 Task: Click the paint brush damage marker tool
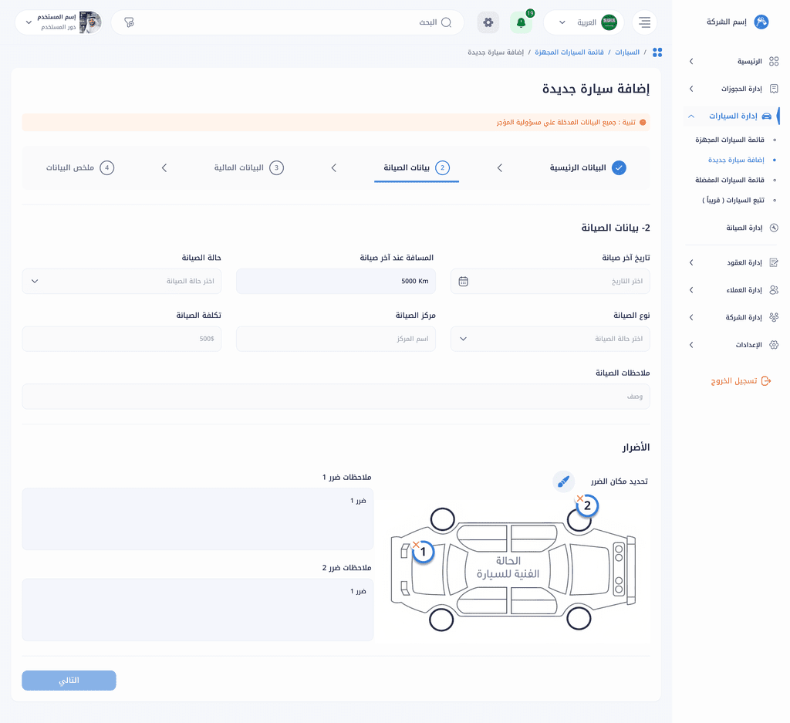[x=564, y=481]
